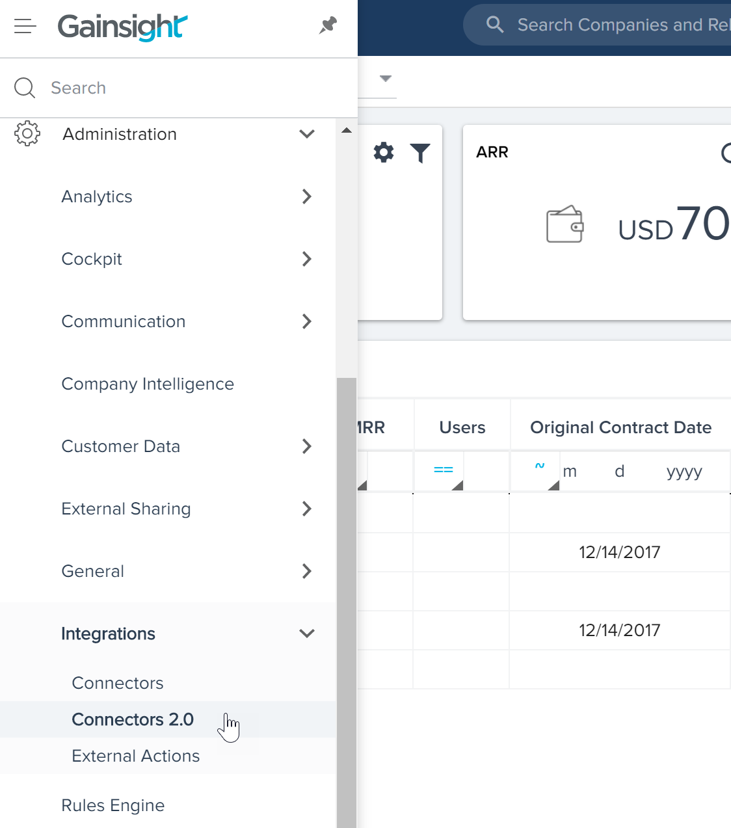Open dashboard settings gear icon
This screenshot has height=828, width=731.
click(x=384, y=152)
